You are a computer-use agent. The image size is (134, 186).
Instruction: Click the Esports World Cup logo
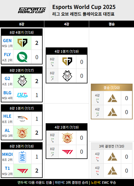pos(32,10)
